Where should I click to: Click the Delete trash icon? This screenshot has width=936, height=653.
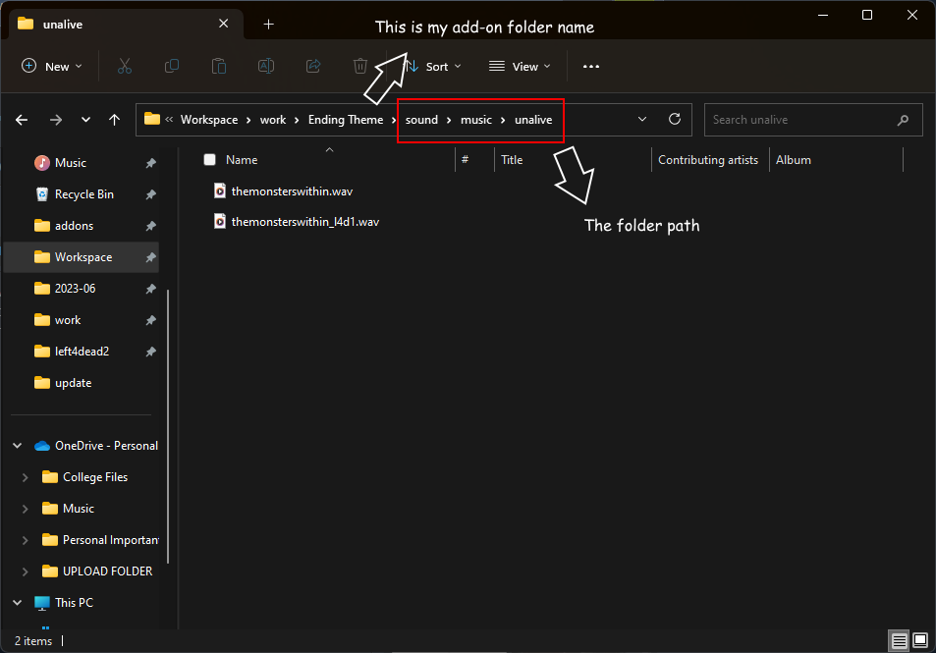click(x=359, y=66)
